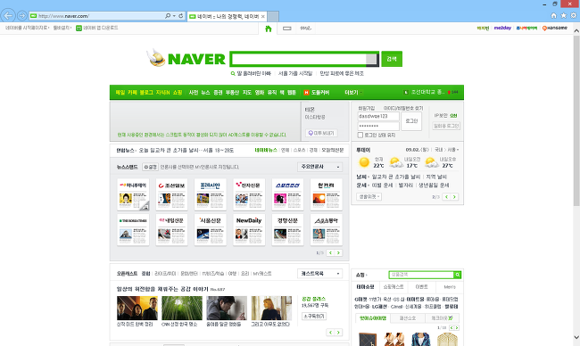Click the login ID field dasdwqe123

pyautogui.click(x=378, y=116)
